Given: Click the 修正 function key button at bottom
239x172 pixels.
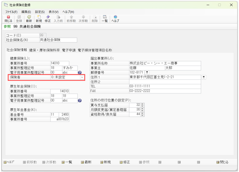Looking at the screenshot, I should click(125, 162).
